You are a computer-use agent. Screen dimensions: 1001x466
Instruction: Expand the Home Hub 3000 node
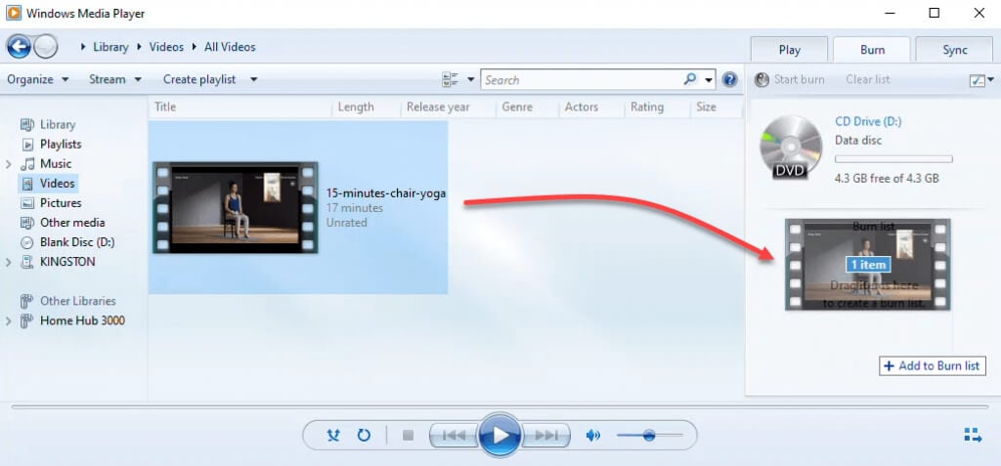8,321
